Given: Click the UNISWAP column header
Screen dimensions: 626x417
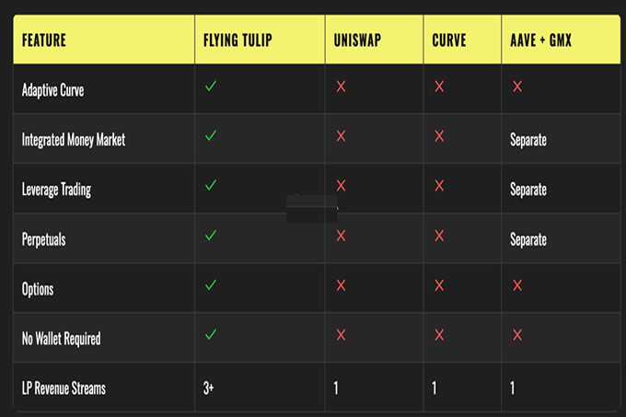Looking at the screenshot, I should point(357,41).
